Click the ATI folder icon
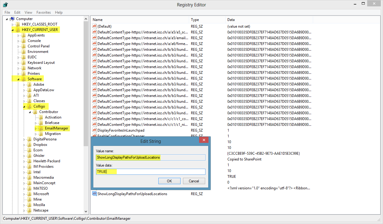The height and width of the screenshot is (224, 383). 30,95
